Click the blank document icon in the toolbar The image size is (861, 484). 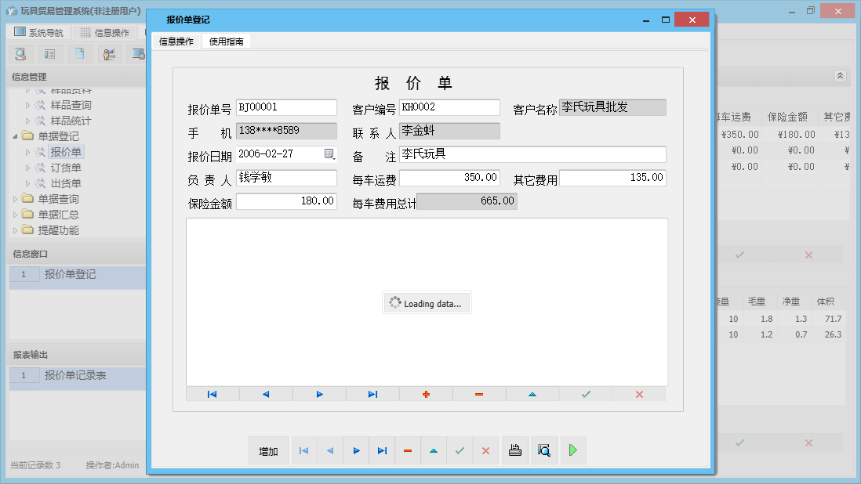(79, 54)
